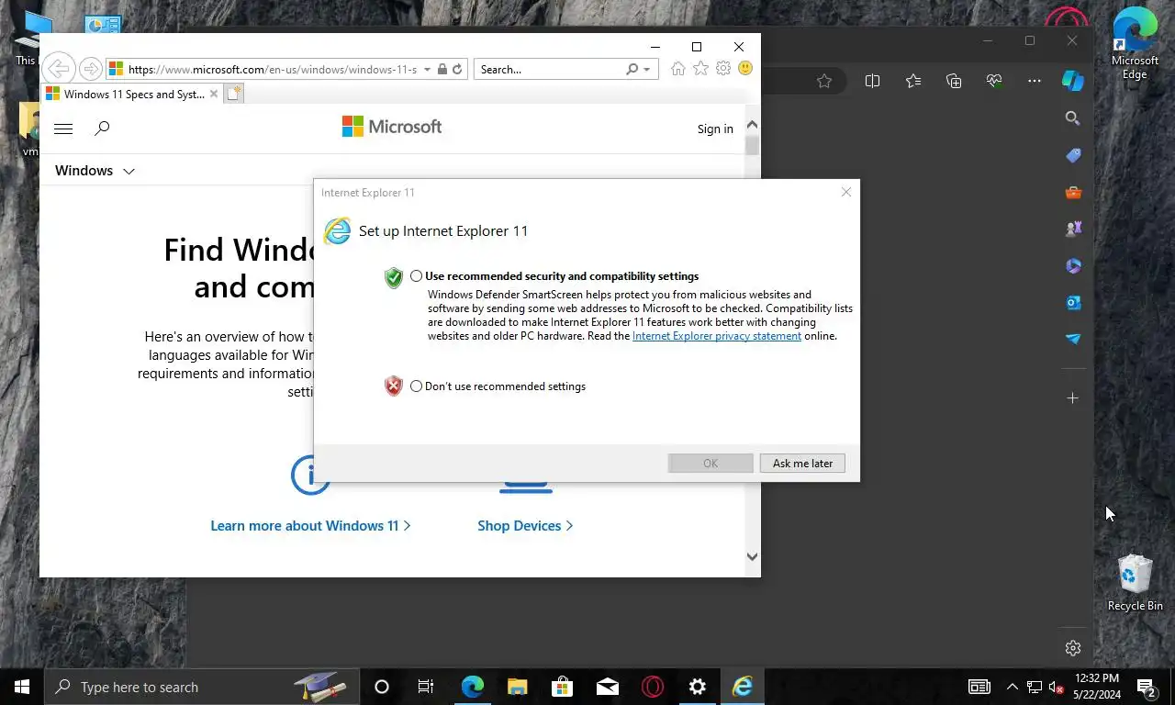Open a new tab in Internet Explorer

click(234, 94)
